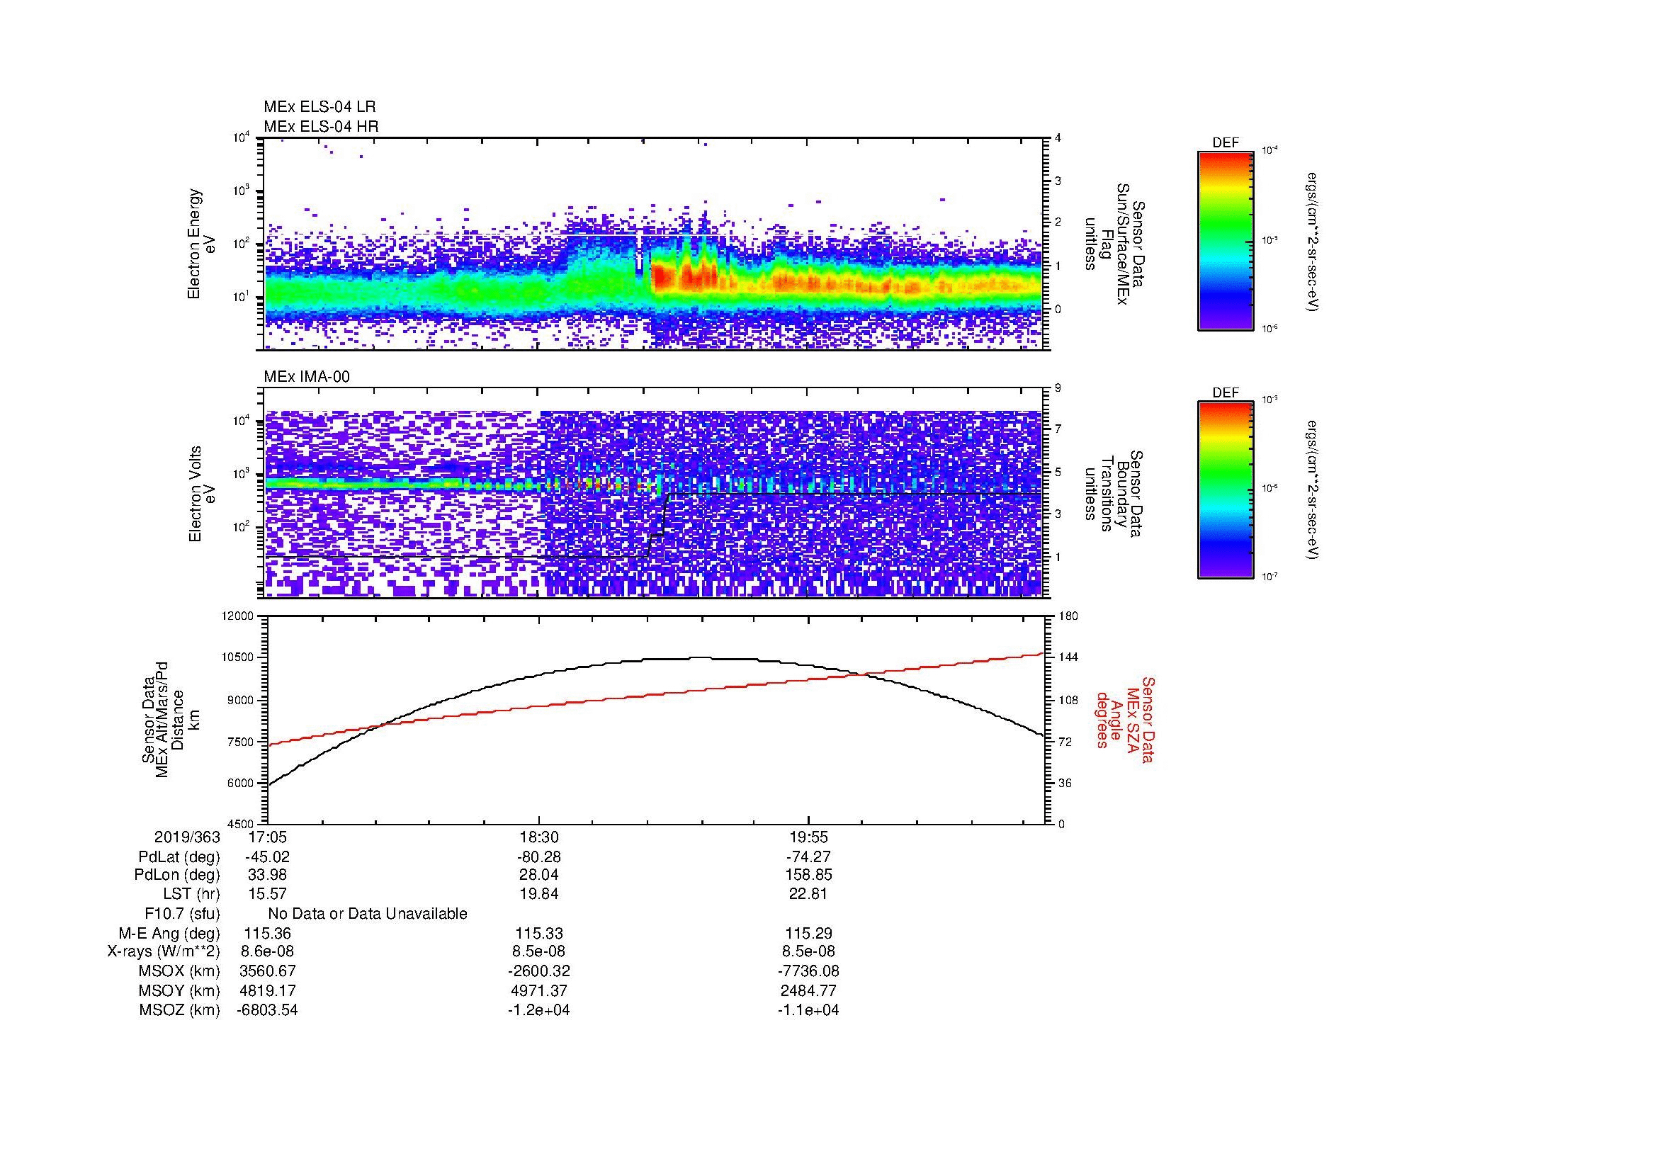Click the red 'MEx SZA Angle degrees' axis label
1657x1171 pixels.
pyautogui.click(x=1125, y=720)
